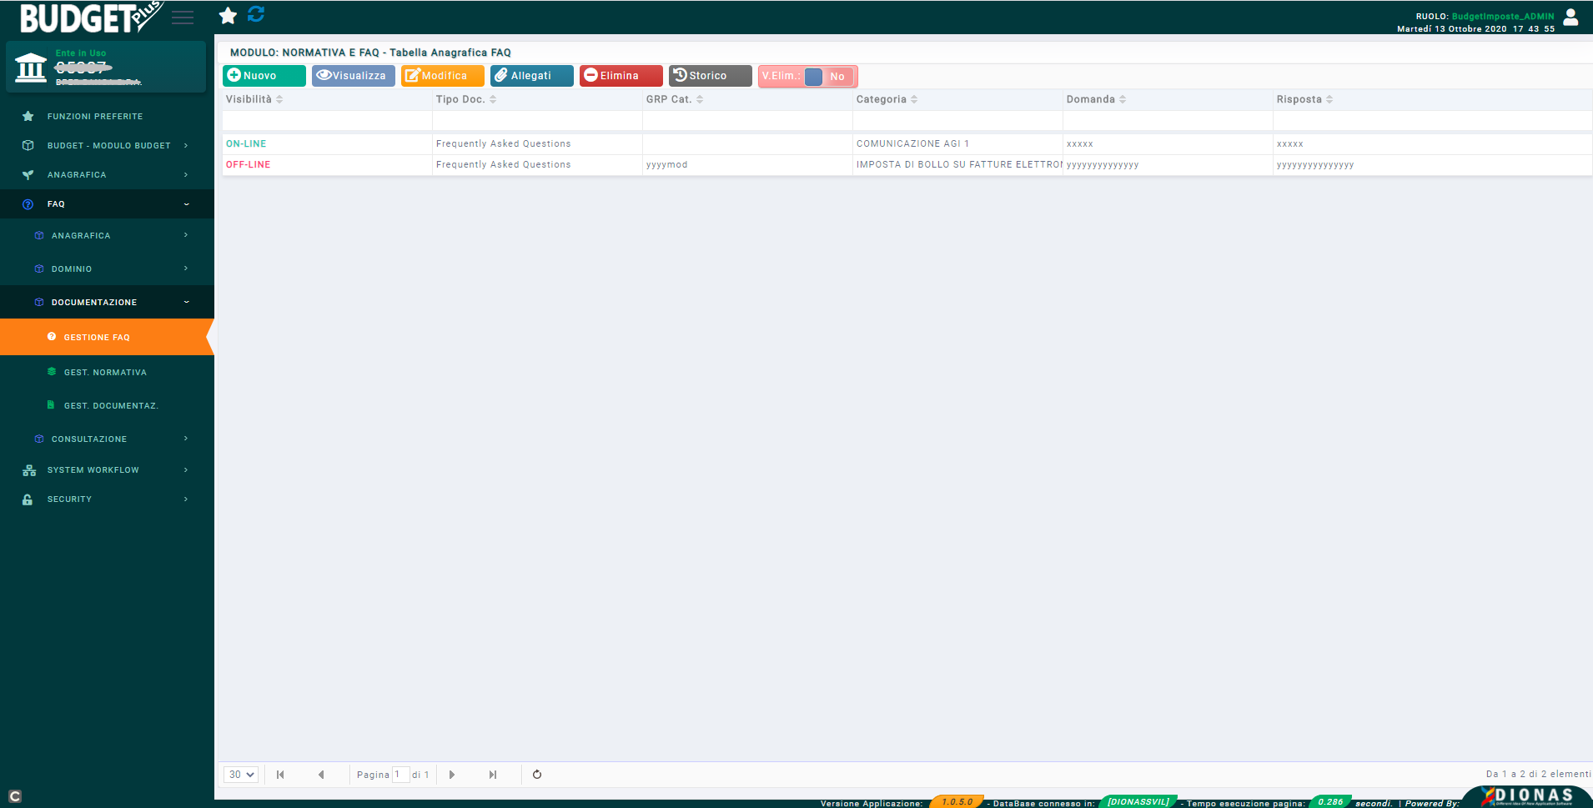Screen dimensions: 1593x808
Task: Click the yyyymod GRP Cat. cell
Action: (x=747, y=165)
